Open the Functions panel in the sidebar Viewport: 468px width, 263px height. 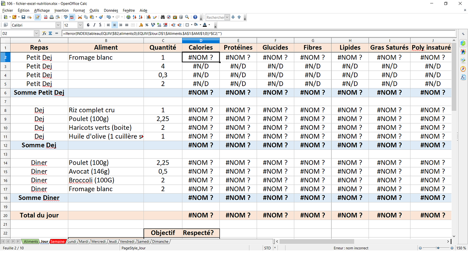point(463,77)
